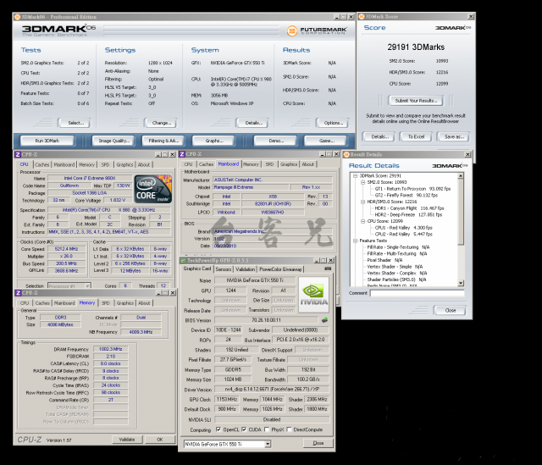The height and width of the screenshot is (465, 542).
Task: Click the 3DMark Score window title icon
Action: [x=362, y=17]
